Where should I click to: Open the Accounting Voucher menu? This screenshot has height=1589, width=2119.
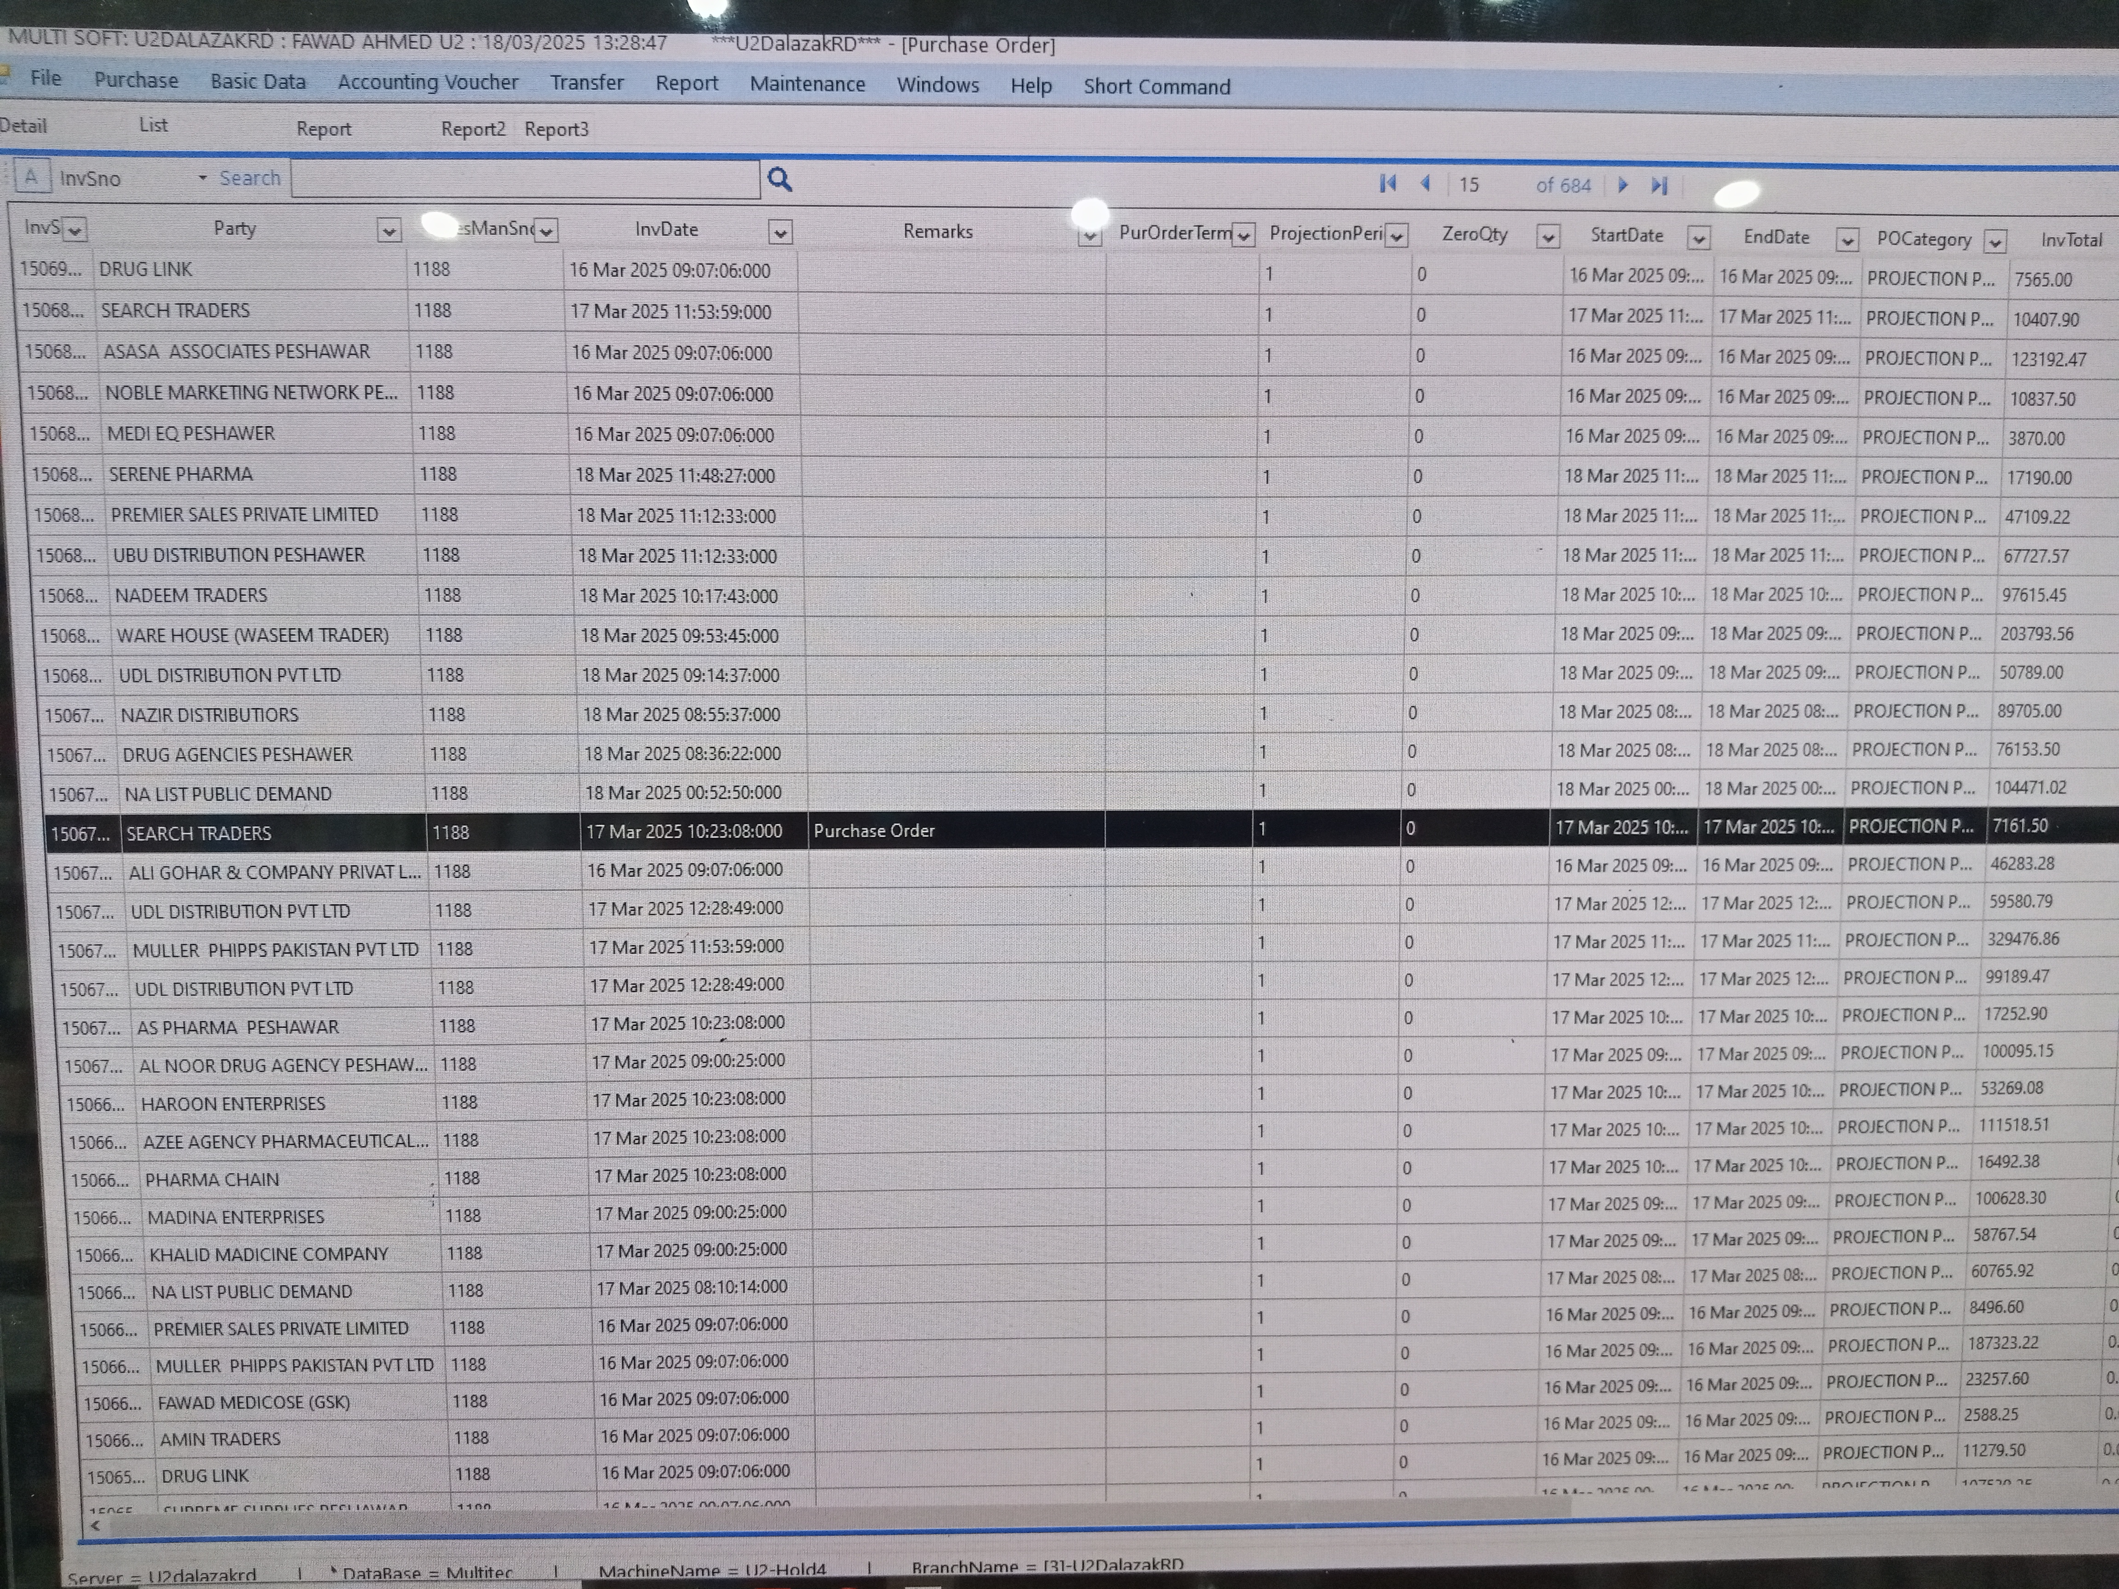(427, 82)
